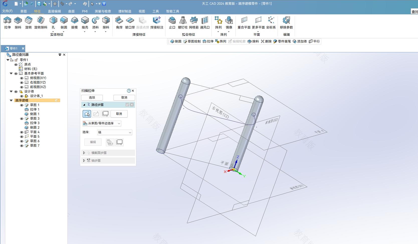Choose the 旋转 revolve feature tool
418x244 pixels.
coord(29,23)
